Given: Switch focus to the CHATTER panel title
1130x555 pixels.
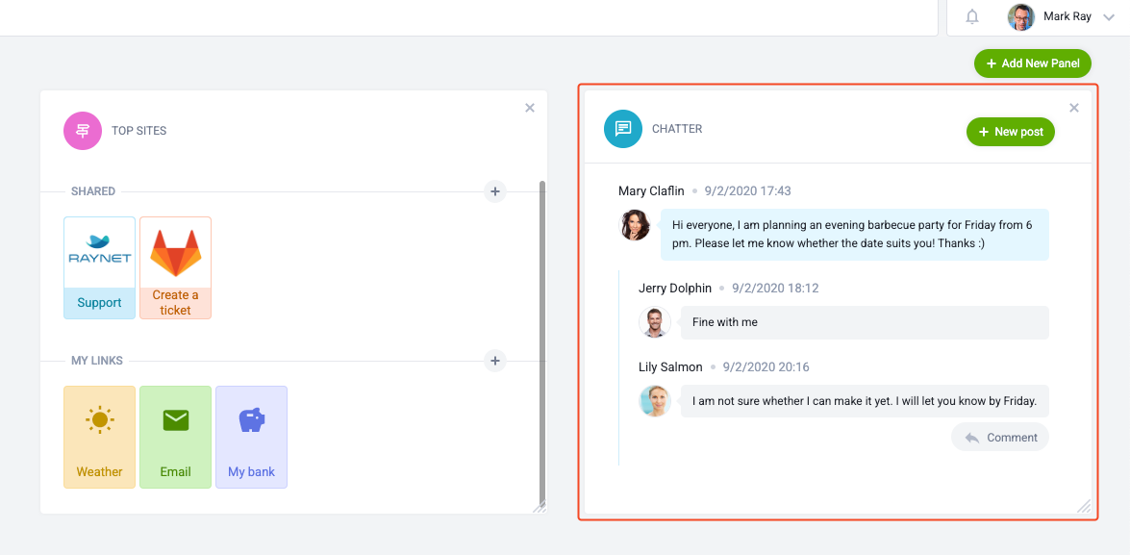Looking at the screenshot, I should click(676, 128).
